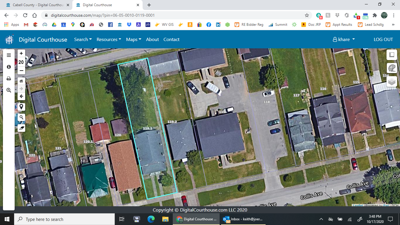Click the Windows taskbar search box
The width and height of the screenshot is (400, 225).
pyautogui.click(x=64, y=219)
